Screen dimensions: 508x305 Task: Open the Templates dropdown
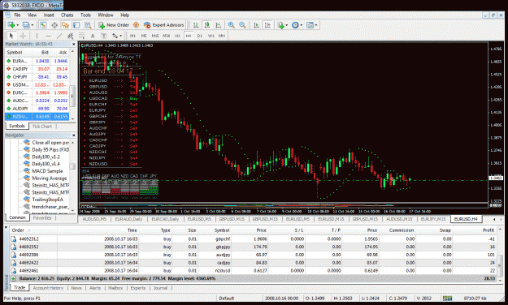311,25
